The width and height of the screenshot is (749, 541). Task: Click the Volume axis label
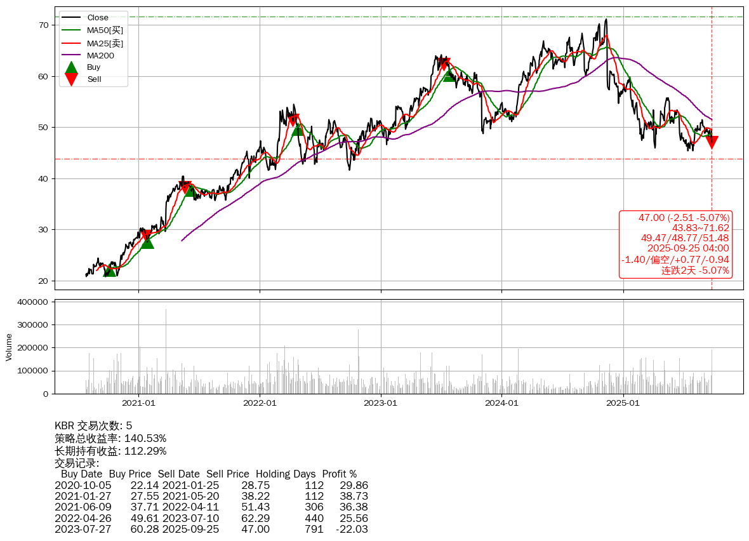[x=9, y=347]
